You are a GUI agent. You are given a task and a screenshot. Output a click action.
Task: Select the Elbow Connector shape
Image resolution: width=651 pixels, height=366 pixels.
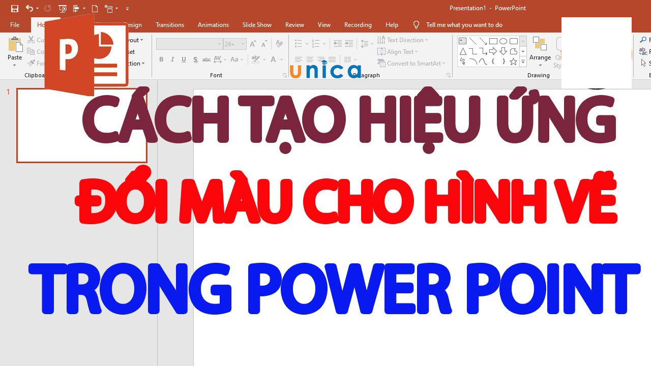(473, 51)
